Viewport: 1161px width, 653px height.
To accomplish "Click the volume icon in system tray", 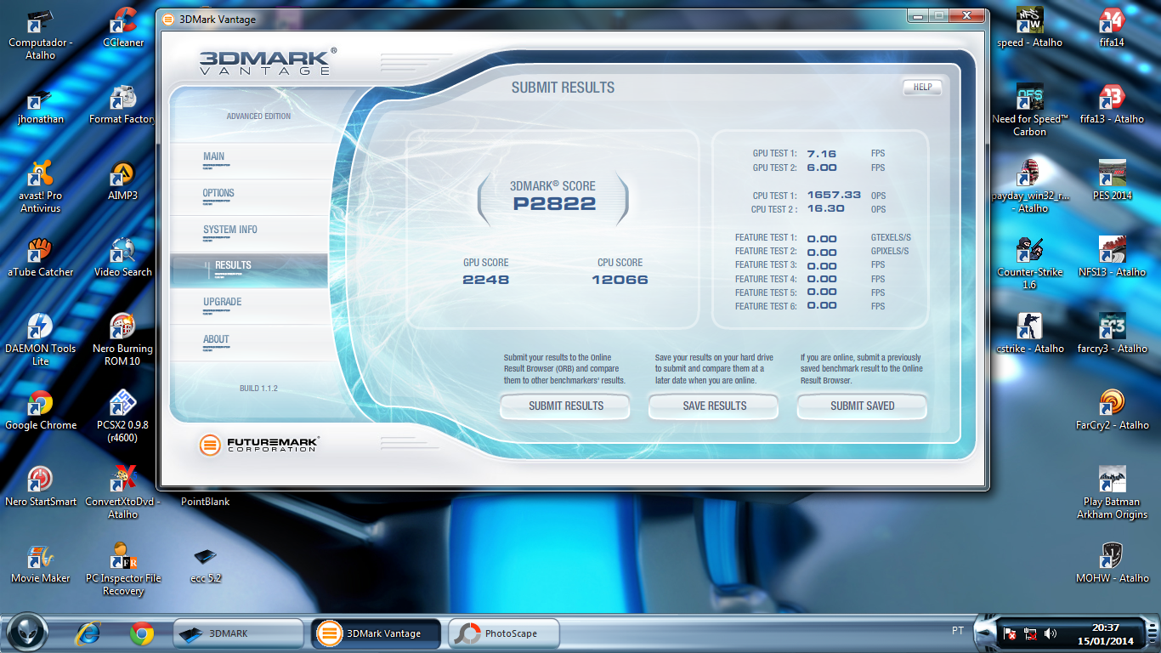I will click(1051, 633).
